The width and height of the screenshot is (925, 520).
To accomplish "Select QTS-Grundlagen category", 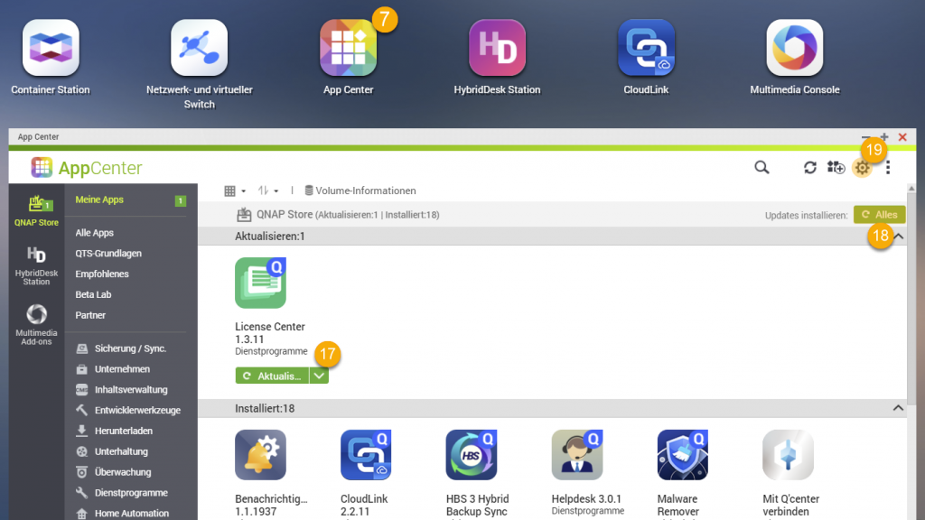I will tap(108, 254).
